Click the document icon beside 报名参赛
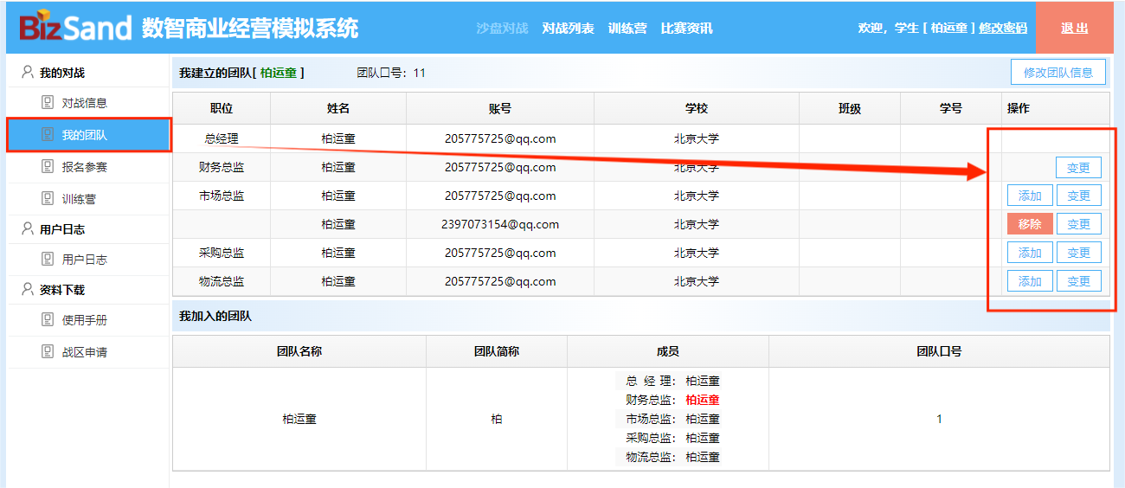The width and height of the screenshot is (1125, 488). 48,167
